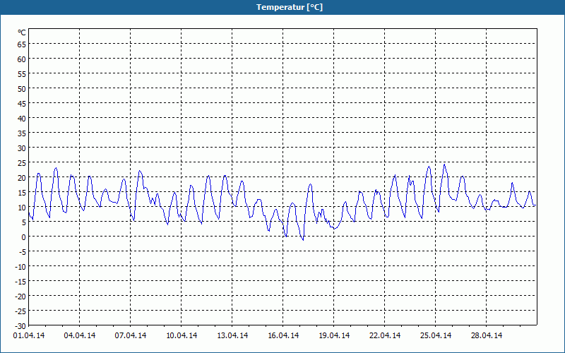This screenshot has height=353, width=565.
Task: Click the 40 y-axis label
Action: [x=22, y=119]
